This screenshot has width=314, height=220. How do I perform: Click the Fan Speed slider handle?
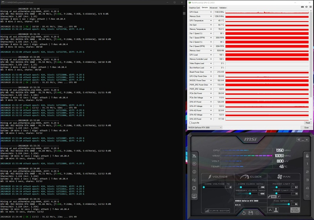coord(288,204)
